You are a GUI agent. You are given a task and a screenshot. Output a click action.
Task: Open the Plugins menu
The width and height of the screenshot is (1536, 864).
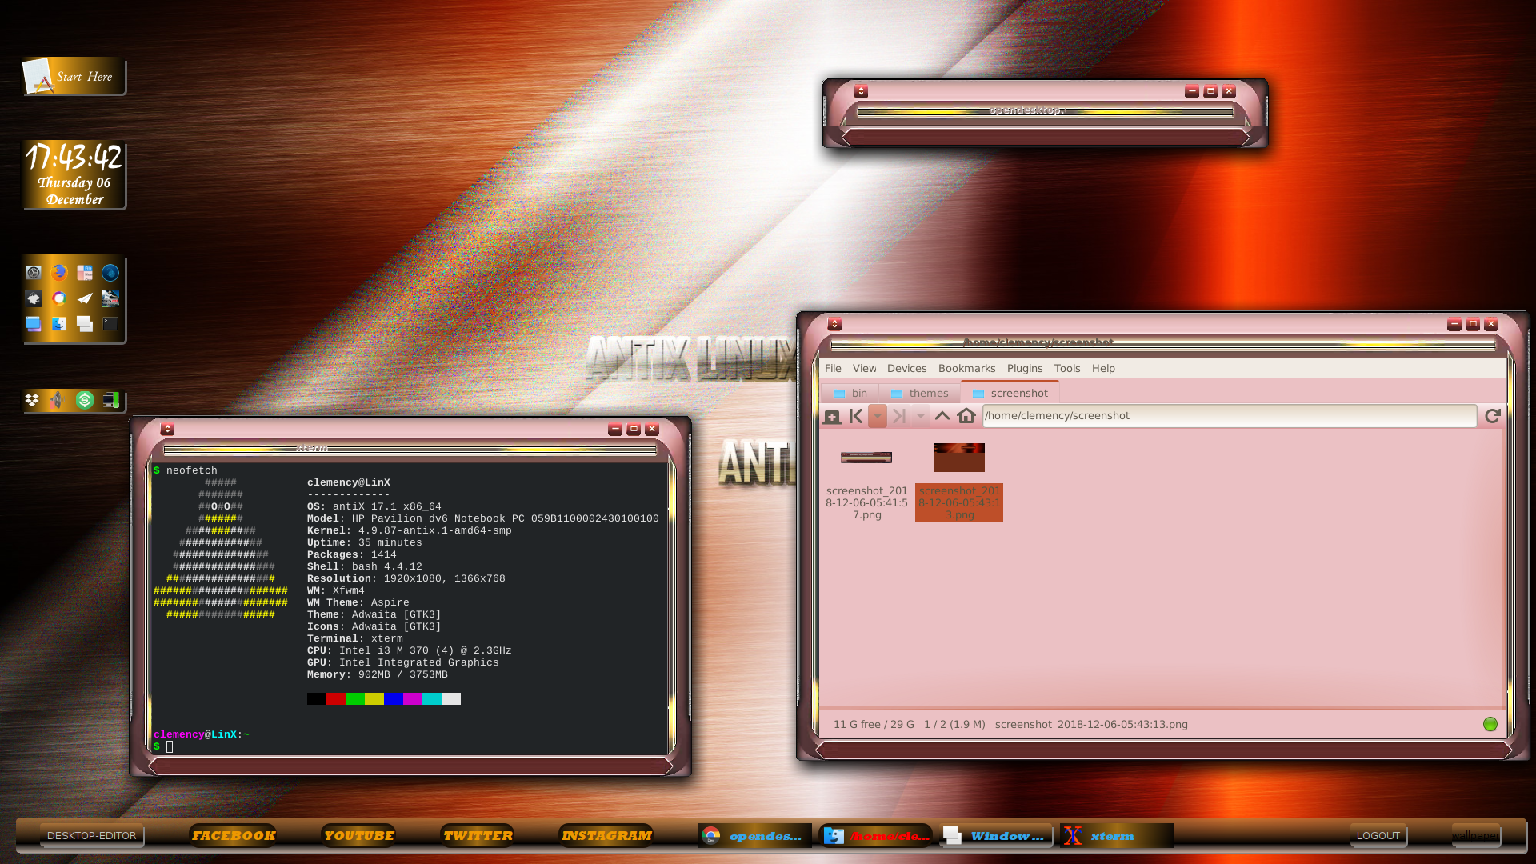coord(1025,368)
